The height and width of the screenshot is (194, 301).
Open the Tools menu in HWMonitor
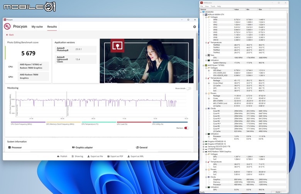[x=213, y=6]
